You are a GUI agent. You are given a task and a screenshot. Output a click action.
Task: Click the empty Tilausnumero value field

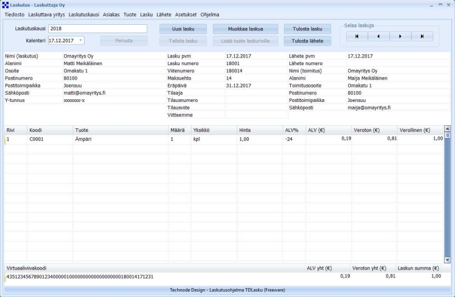coord(257,100)
